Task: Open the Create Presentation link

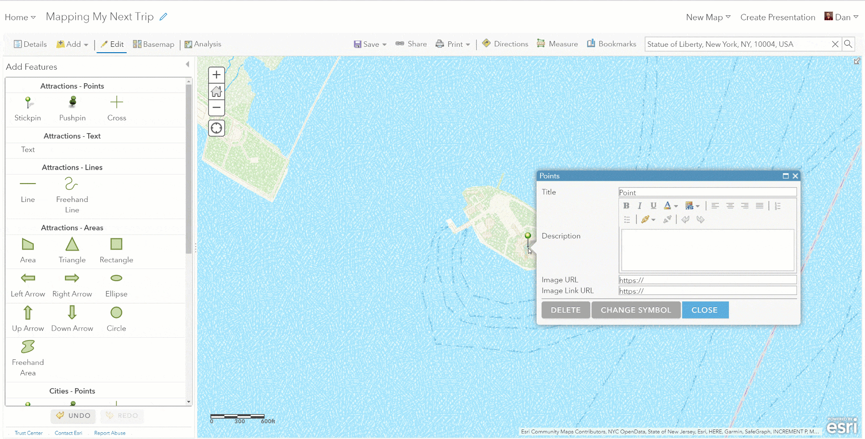Action: [x=778, y=17]
